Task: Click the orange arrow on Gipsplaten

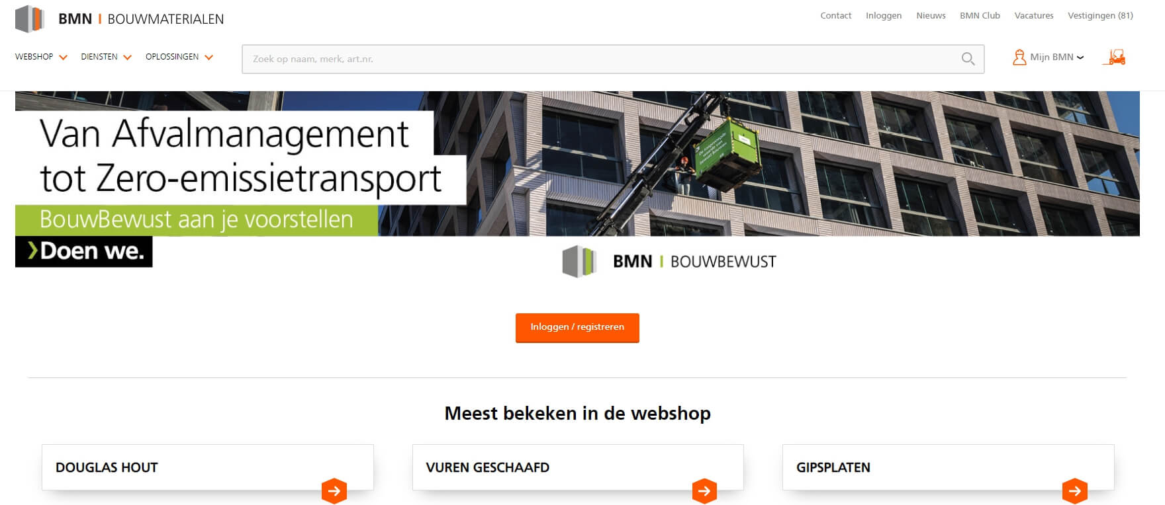Action: coord(1075,490)
